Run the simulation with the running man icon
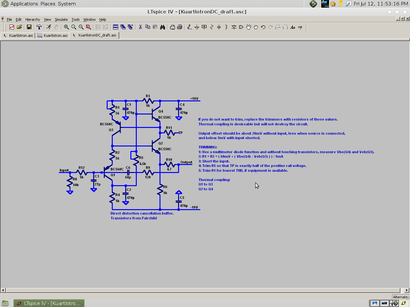410x307 pixels. pyautogui.click(x=49, y=27)
